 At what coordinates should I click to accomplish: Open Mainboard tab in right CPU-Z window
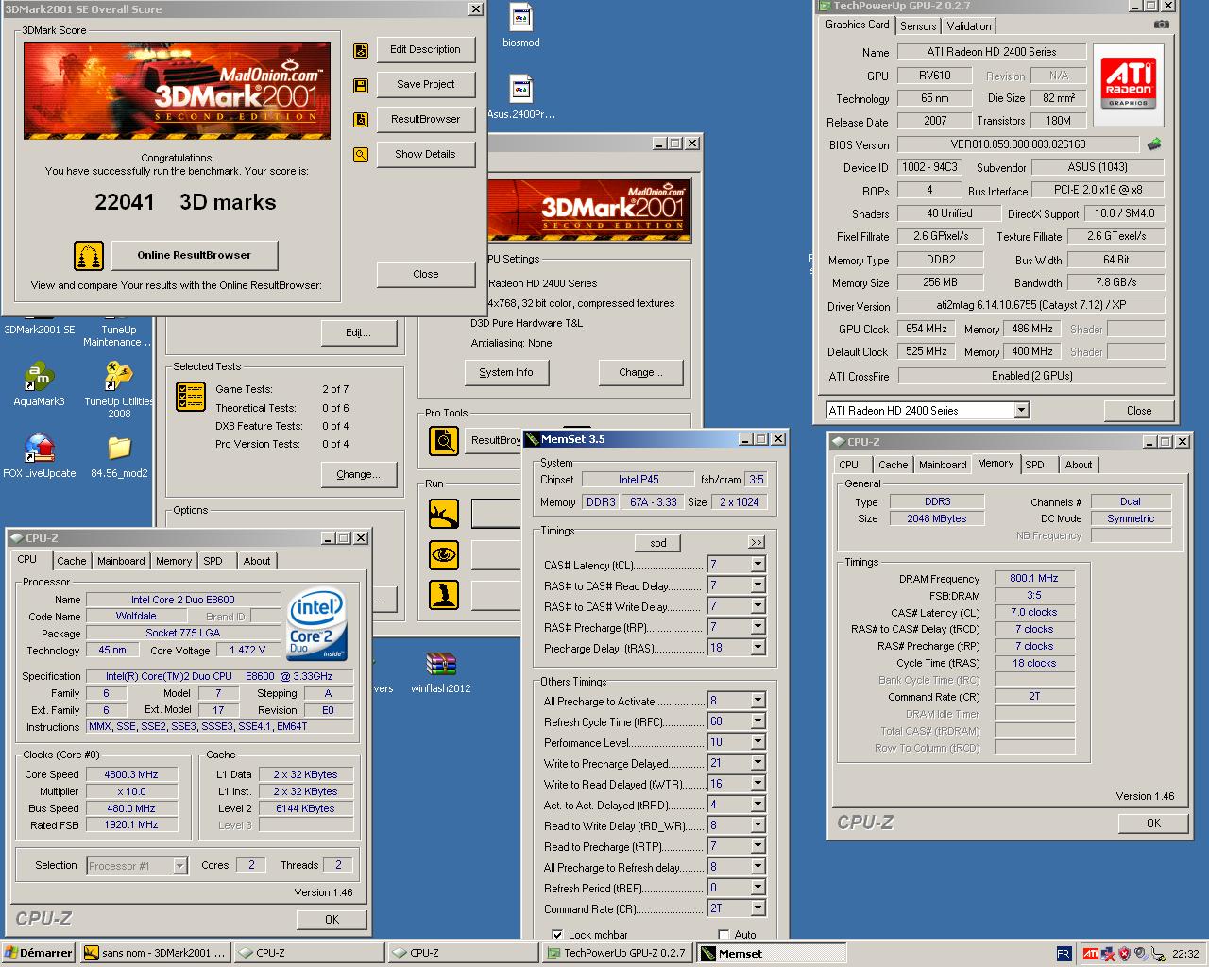tap(943, 465)
